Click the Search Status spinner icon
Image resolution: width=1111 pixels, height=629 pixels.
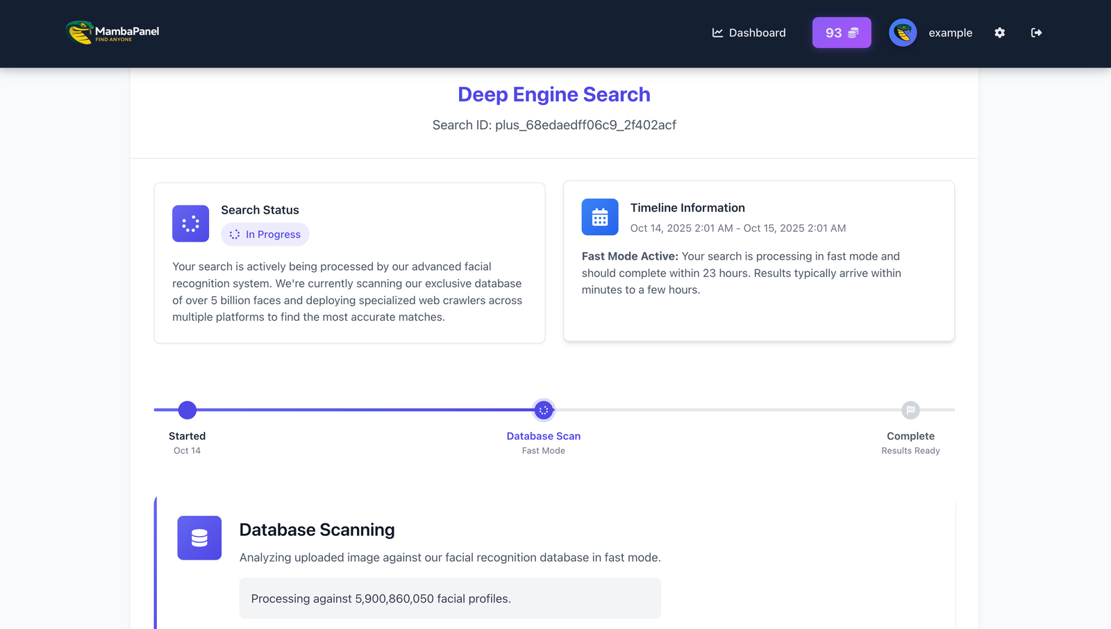pos(190,224)
